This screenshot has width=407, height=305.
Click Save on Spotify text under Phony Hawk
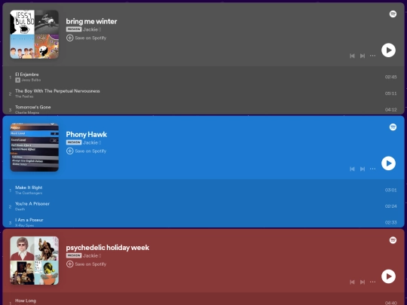pos(90,151)
